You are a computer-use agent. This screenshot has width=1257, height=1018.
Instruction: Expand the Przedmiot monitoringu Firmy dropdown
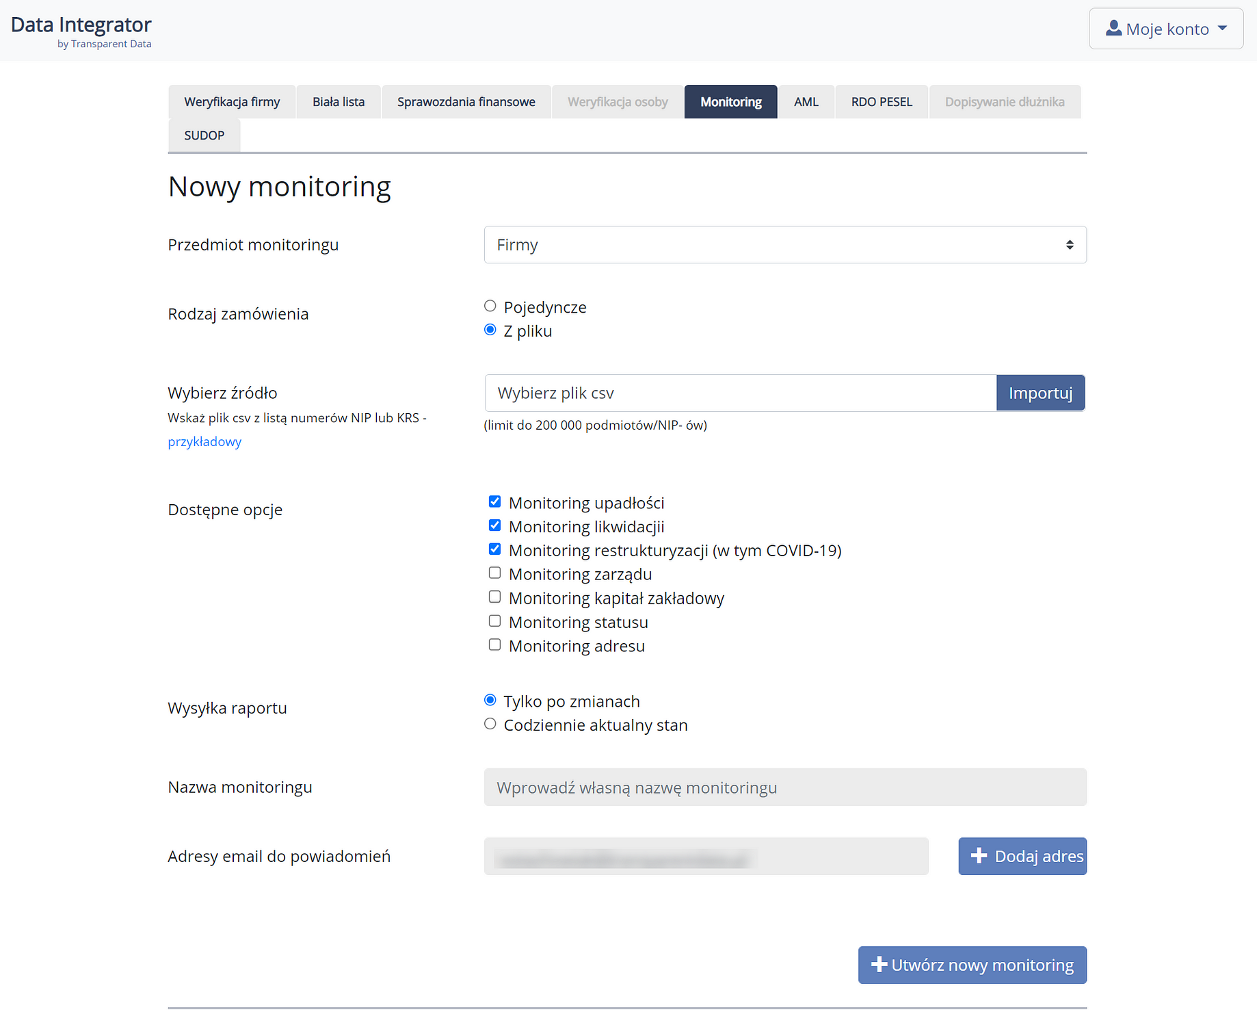click(x=785, y=245)
